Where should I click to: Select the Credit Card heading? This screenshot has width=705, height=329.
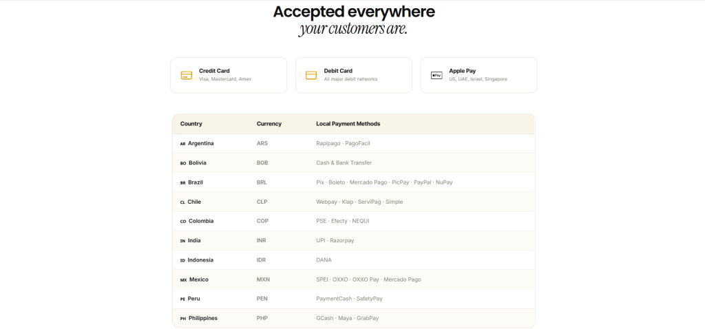click(x=215, y=71)
